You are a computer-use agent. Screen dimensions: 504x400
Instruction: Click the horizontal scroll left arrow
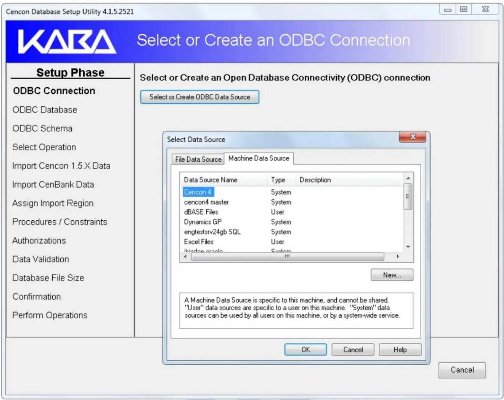pyautogui.click(x=185, y=257)
